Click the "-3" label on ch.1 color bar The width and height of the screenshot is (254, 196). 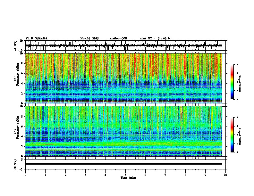pyautogui.click(x=237, y=65)
